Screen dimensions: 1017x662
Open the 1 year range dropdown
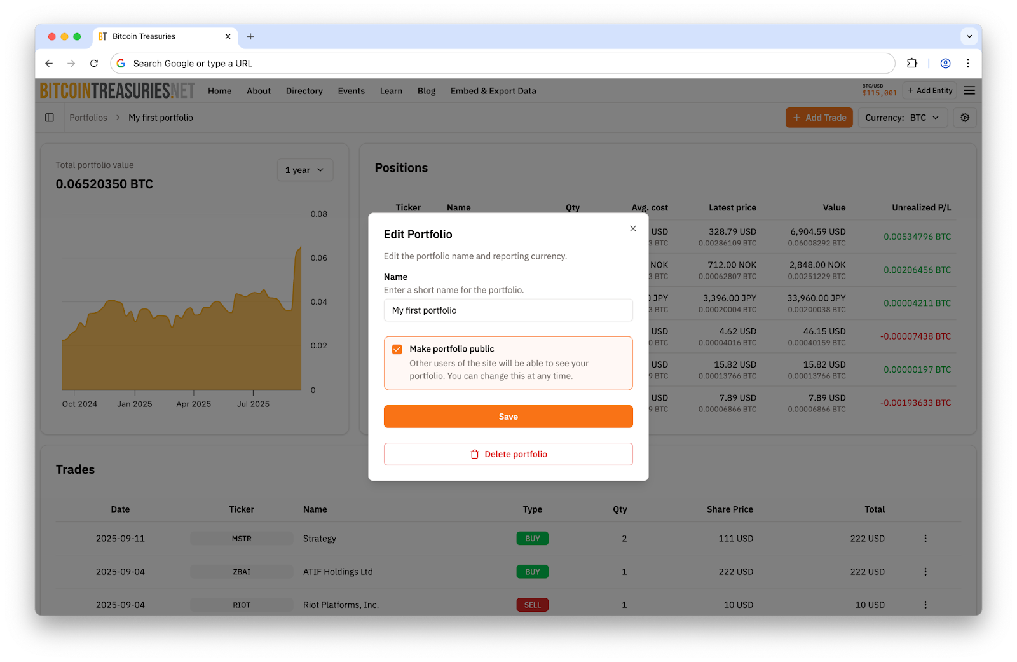coord(304,170)
